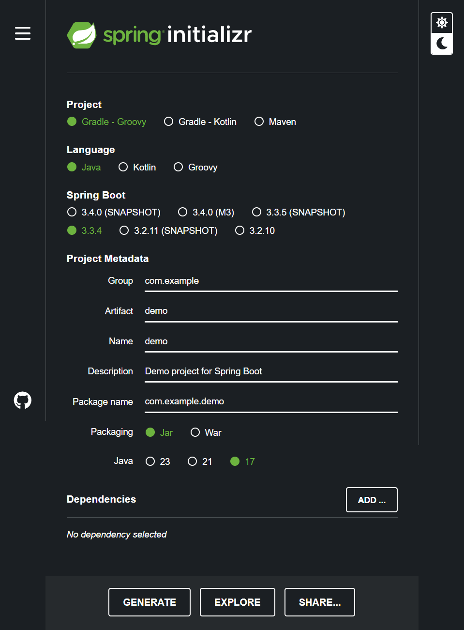This screenshot has width=464, height=630.
Task: Select Spring Boot 3.4.0 (M3) version
Action: (206, 212)
